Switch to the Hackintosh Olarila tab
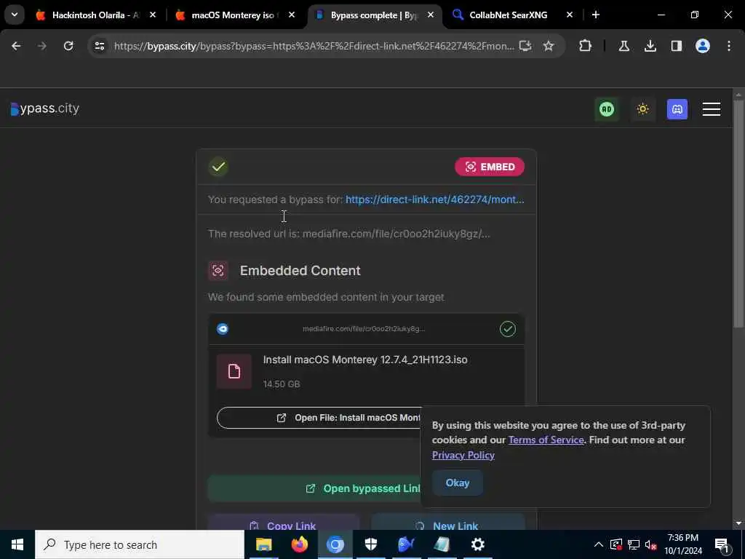The width and height of the screenshot is (745, 559). pos(95,15)
